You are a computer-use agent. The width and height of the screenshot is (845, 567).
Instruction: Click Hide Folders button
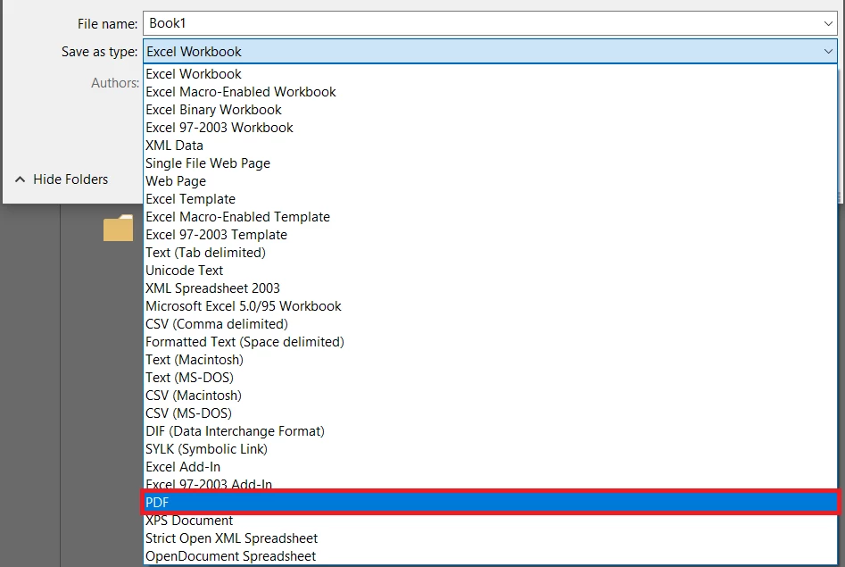(x=62, y=179)
